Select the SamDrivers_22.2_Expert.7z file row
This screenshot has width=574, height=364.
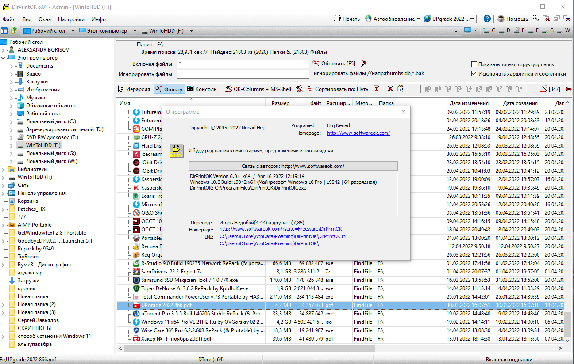pos(341,272)
